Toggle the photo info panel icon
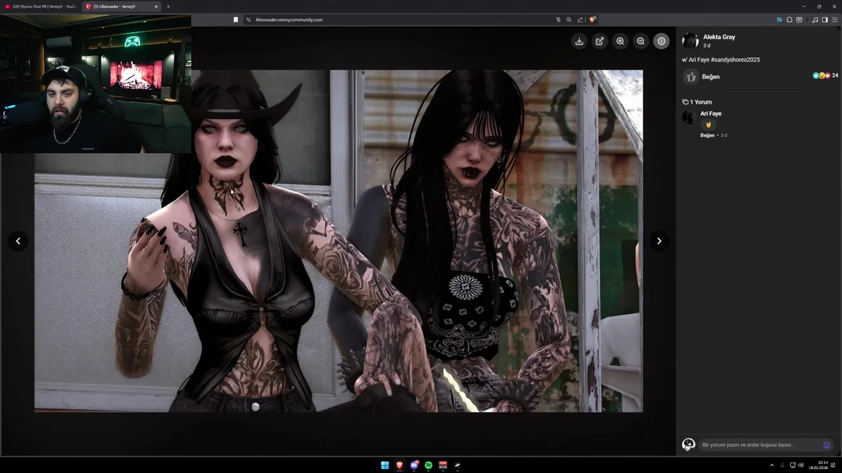This screenshot has width=842, height=473. tap(661, 41)
